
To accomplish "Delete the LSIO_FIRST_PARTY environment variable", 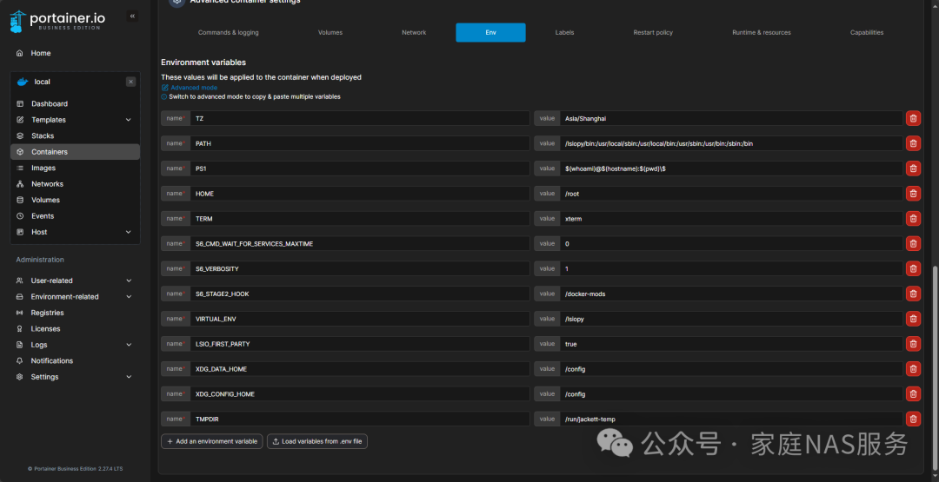I will pyautogui.click(x=913, y=344).
